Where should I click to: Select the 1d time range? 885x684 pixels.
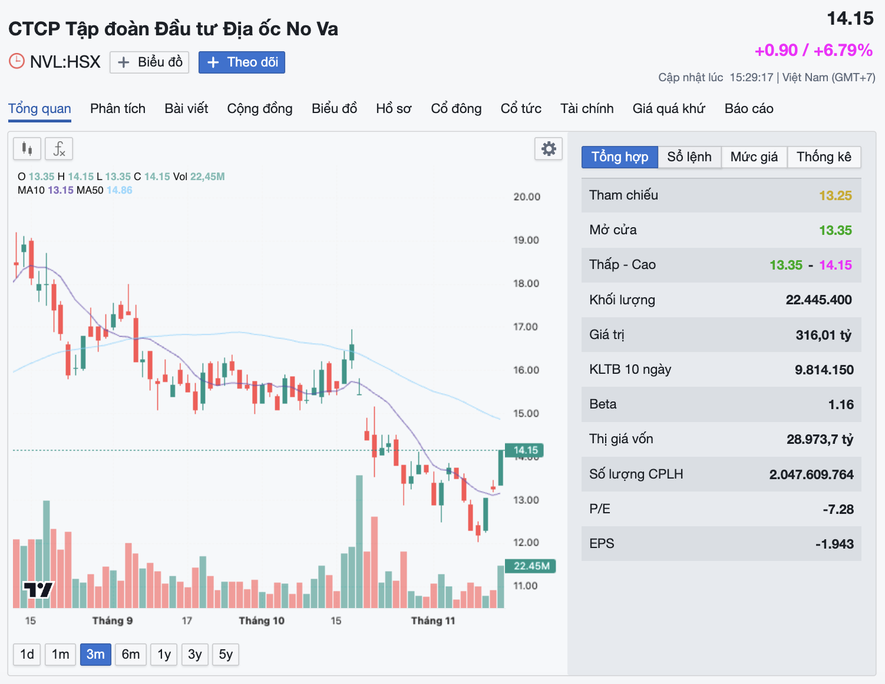(27, 655)
